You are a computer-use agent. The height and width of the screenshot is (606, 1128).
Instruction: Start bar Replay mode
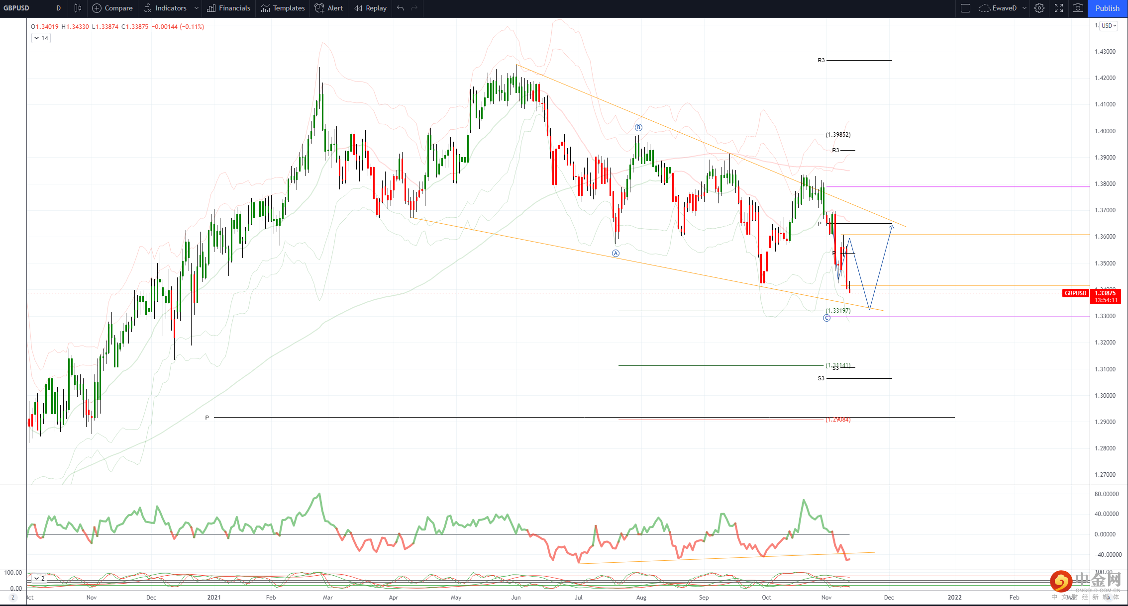coord(370,8)
